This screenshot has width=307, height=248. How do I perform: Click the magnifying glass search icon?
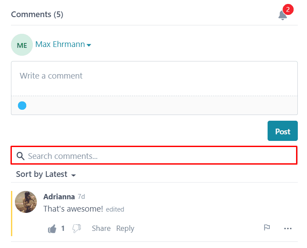20,156
